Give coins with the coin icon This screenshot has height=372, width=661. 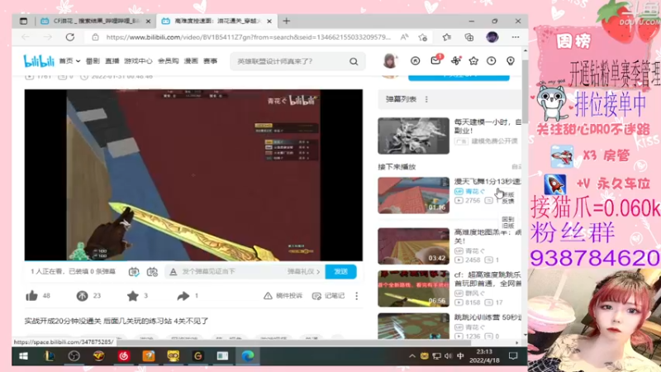point(82,296)
